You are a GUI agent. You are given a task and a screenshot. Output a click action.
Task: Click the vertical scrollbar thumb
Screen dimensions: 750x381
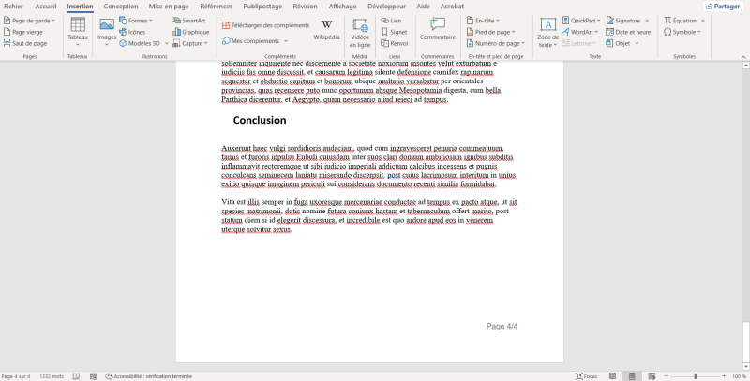[745, 343]
